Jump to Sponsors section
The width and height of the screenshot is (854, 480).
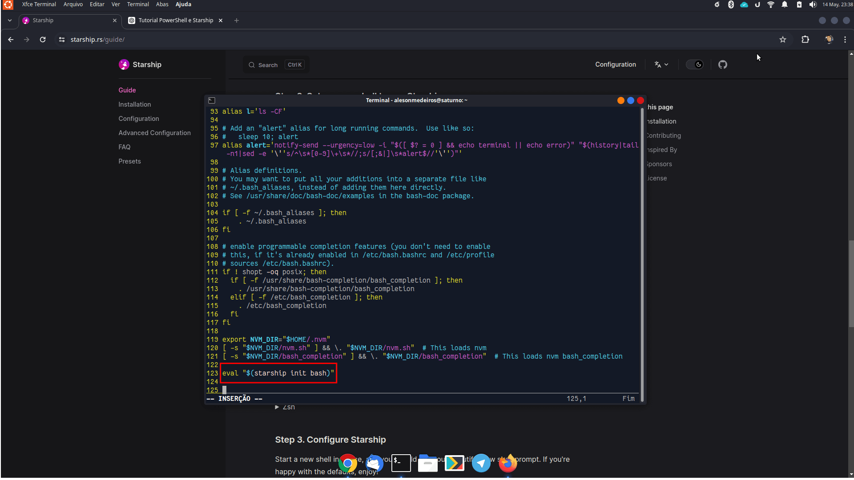(x=659, y=164)
